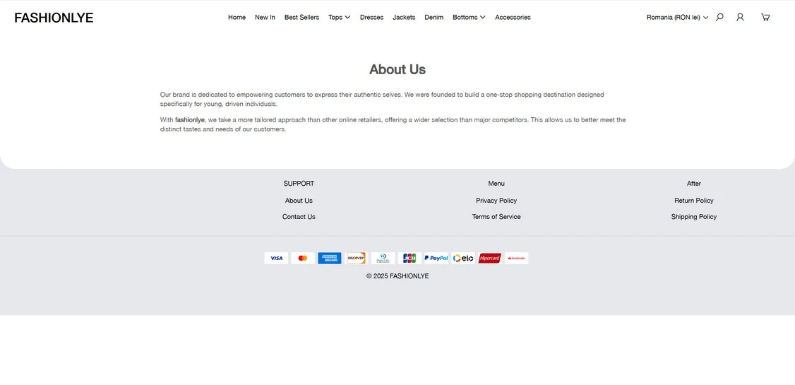The height and width of the screenshot is (385, 795).
Task: Open the Jackets category
Action: [404, 17]
